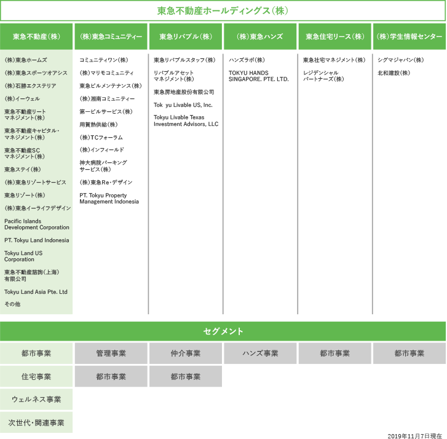447x439 pixels.
Task: Click the 東急不動産ホールディングス(株) header box
Action: tap(223, 11)
